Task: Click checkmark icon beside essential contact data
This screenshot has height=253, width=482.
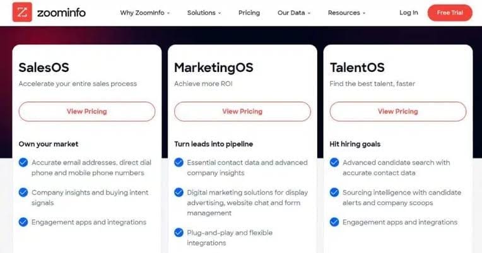Action: click(x=179, y=162)
